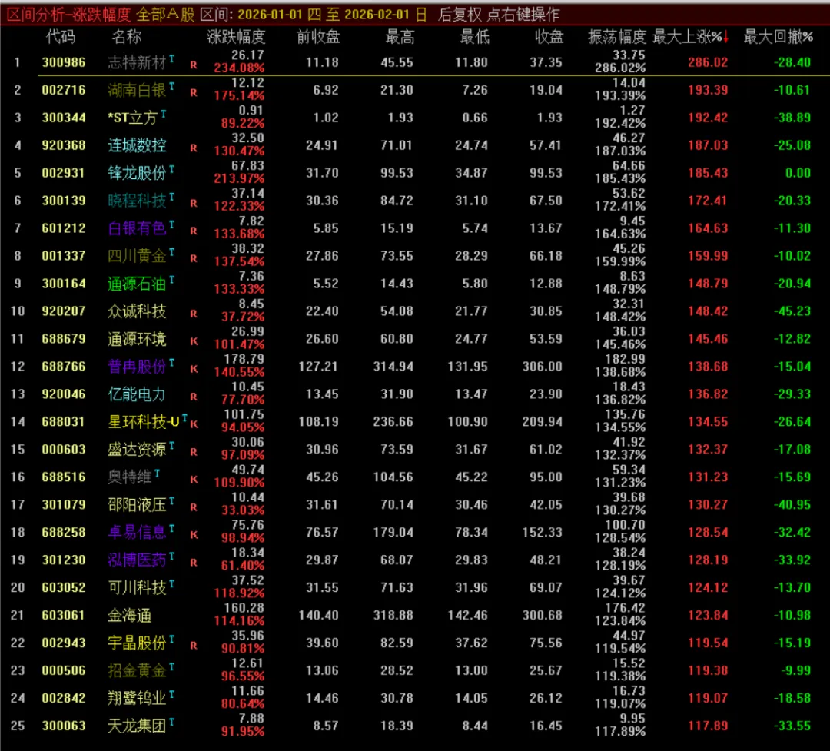Click the 后复权 label in title bar
This screenshot has width=830, height=751.
click(460, 15)
